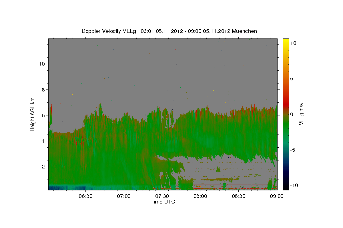Click the colorbar label 'VELg m/s'
This screenshot has width=343, height=228.
(x=301, y=114)
